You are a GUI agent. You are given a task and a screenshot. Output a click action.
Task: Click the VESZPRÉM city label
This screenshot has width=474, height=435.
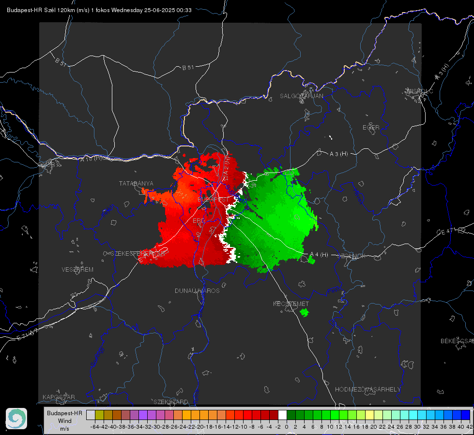coord(77,270)
